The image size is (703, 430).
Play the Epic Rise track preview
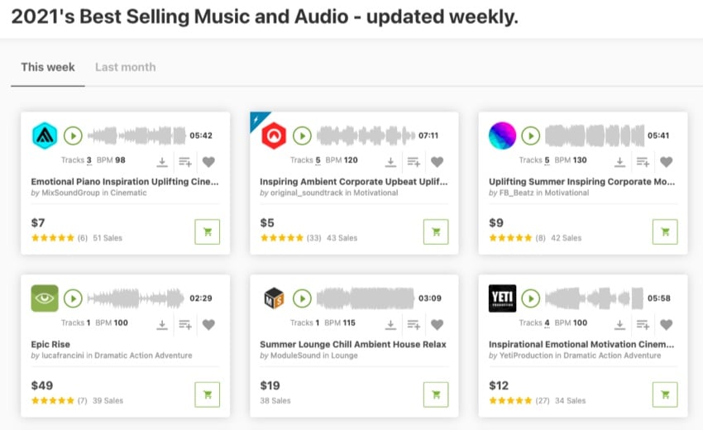[x=73, y=298]
